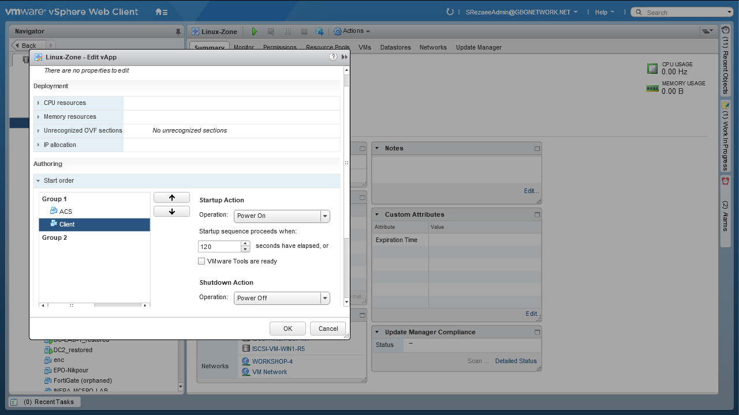Collapse the Start order section

coord(38,181)
